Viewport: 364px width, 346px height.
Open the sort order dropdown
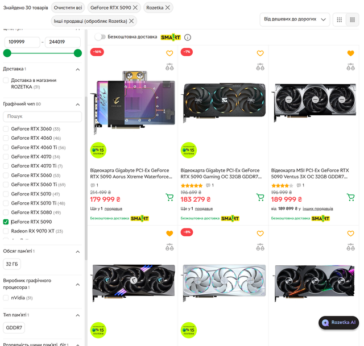tap(295, 19)
